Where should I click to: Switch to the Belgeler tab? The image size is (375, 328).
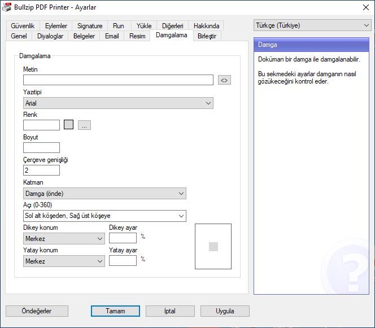click(84, 36)
